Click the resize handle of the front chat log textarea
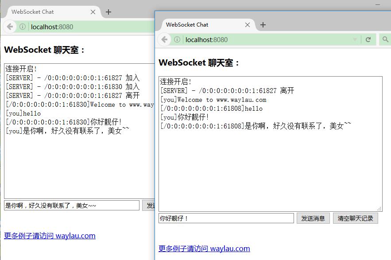The height and width of the screenshot is (260, 391). tap(379, 209)
